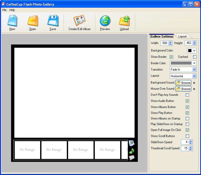Increase the Height value with up arrow
Viewport: 201px width, 175px height.
point(194,42)
